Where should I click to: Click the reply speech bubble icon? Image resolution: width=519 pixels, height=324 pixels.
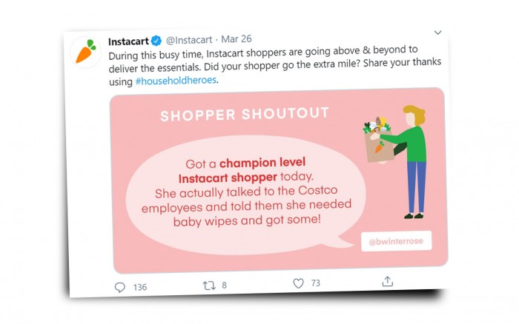[120, 286]
